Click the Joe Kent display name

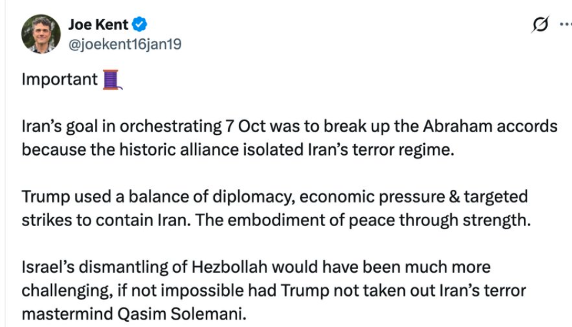click(x=98, y=24)
